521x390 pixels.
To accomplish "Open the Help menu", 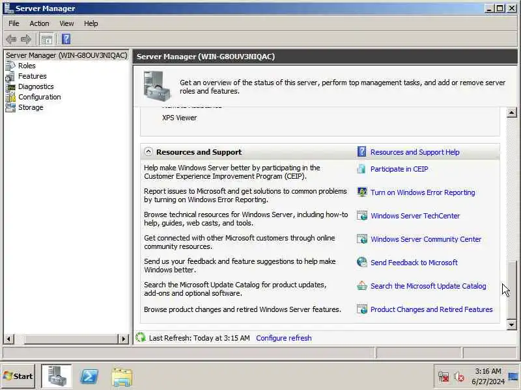I will 91,23.
